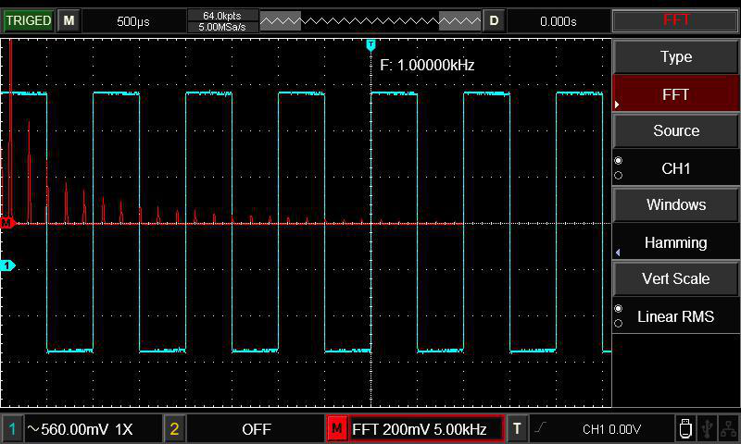
Task: Toggle the Linear RMS vertical scale option
Action: [x=675, y=316]
